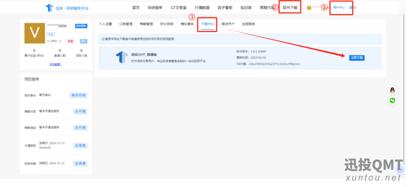Viewport: 408px width, 187px height.
Task: Click 去开通 for 策略代写 service
Action: point(80,111)
